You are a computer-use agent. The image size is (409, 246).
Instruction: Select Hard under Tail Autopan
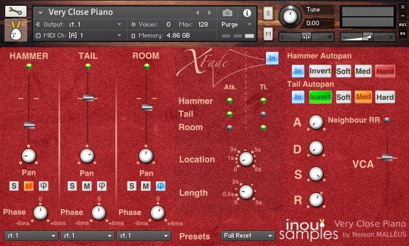385,97
